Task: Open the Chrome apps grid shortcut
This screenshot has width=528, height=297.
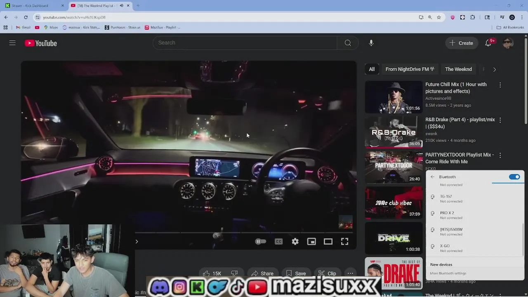Action: click(x=5, y=28)
